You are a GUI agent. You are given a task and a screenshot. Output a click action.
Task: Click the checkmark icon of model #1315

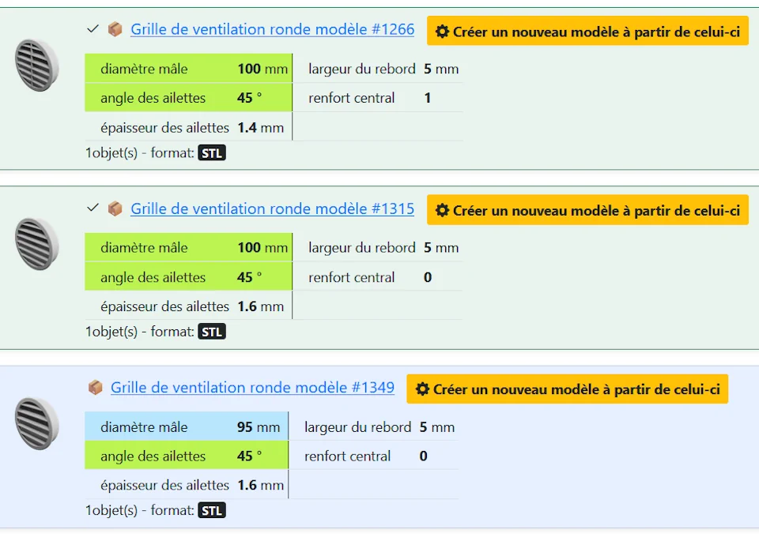[93, 208]
